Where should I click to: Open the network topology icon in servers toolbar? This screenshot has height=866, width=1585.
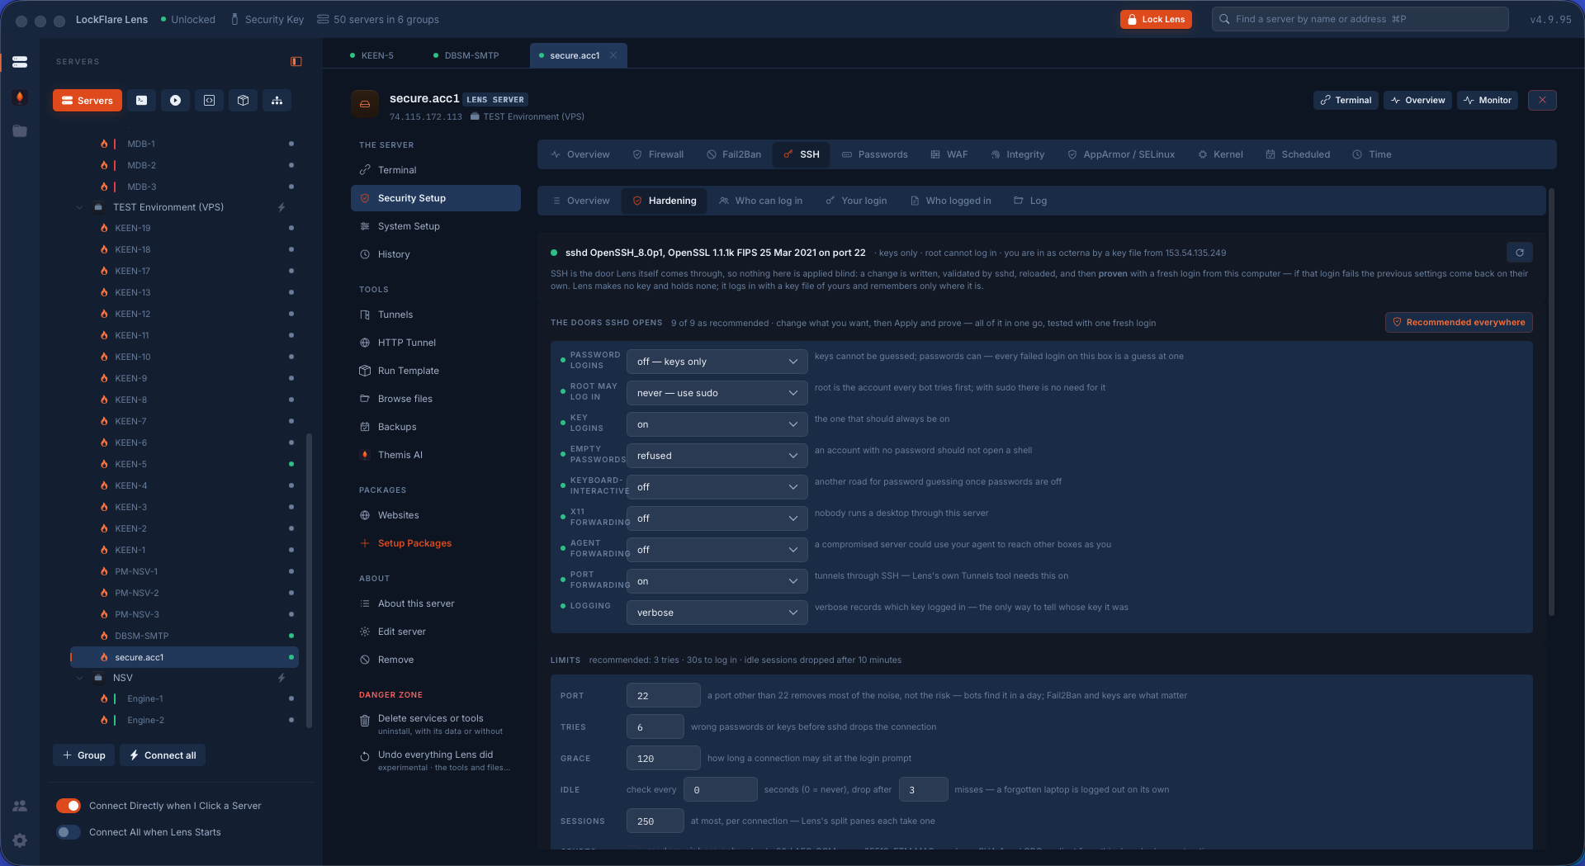(277, 101)
